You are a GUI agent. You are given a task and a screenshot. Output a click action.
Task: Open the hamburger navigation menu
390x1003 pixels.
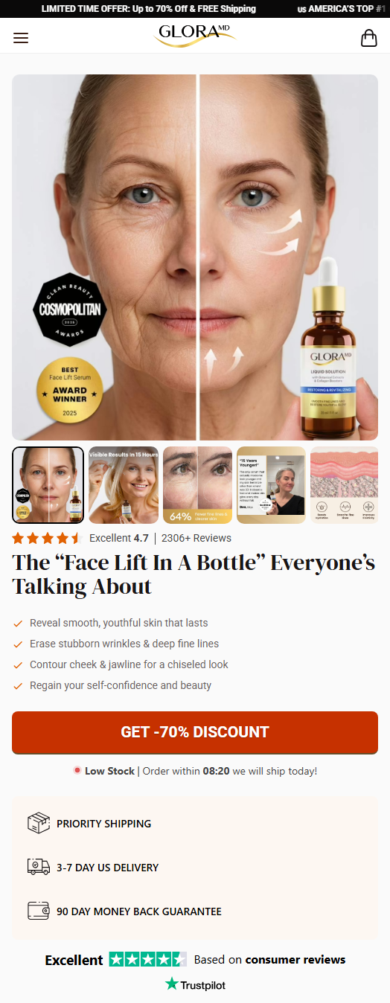(x=21, y=38)
